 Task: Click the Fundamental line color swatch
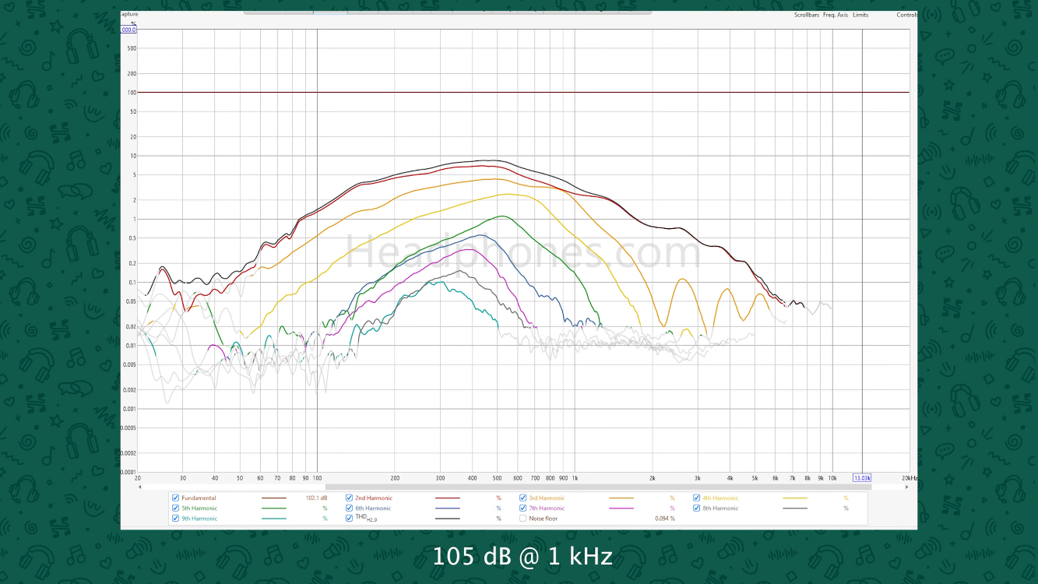[274, 498]
